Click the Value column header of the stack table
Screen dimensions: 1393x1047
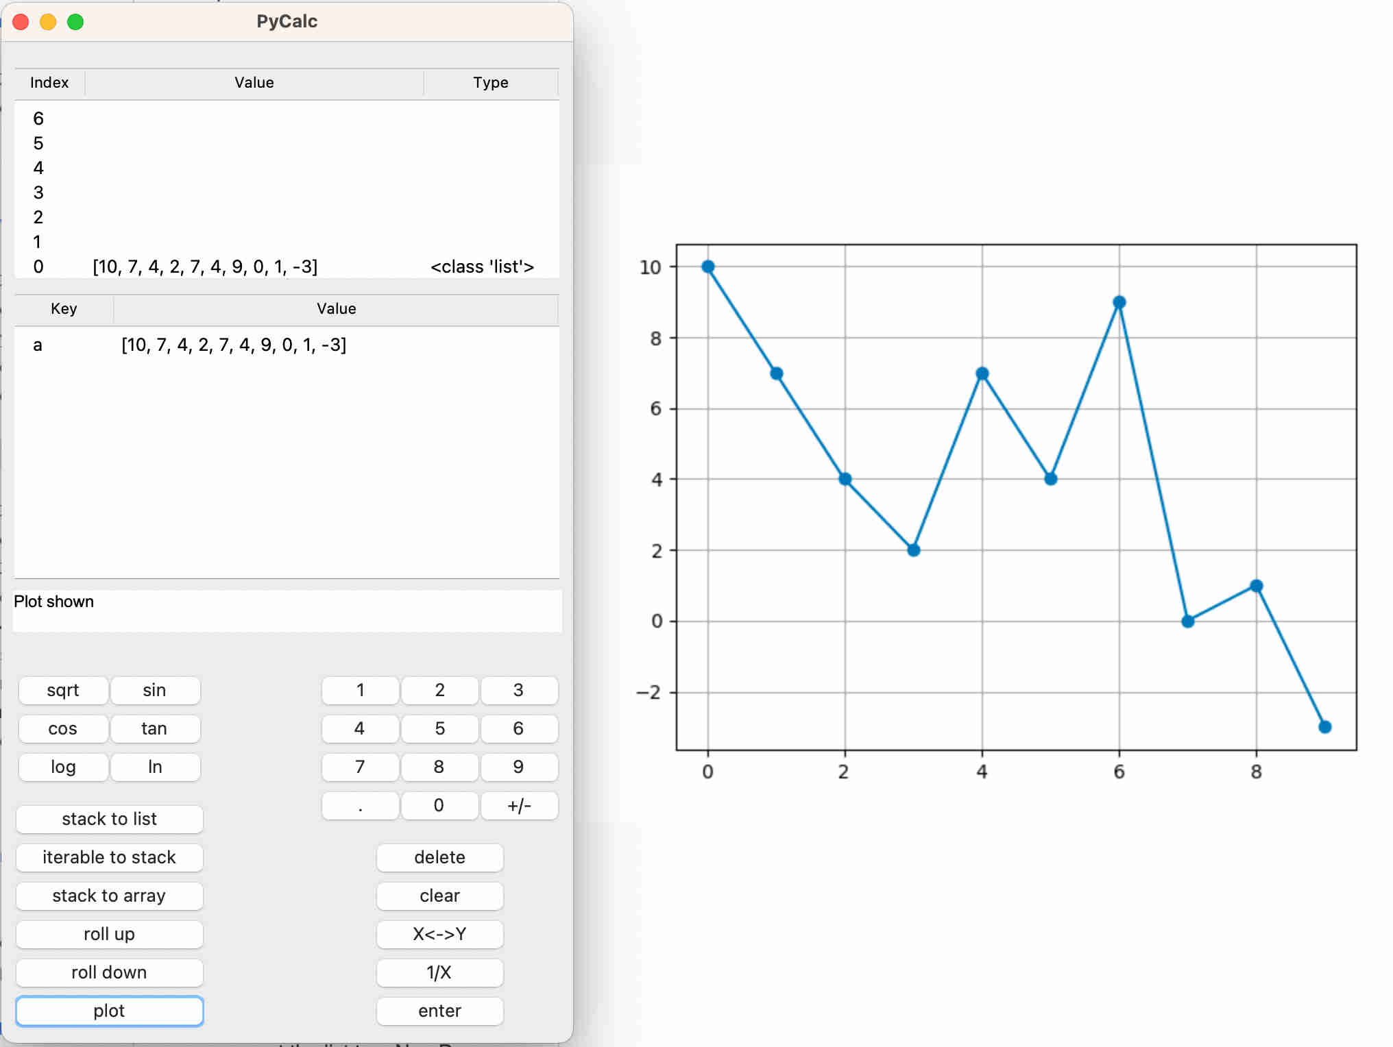(x=254, y=83)
